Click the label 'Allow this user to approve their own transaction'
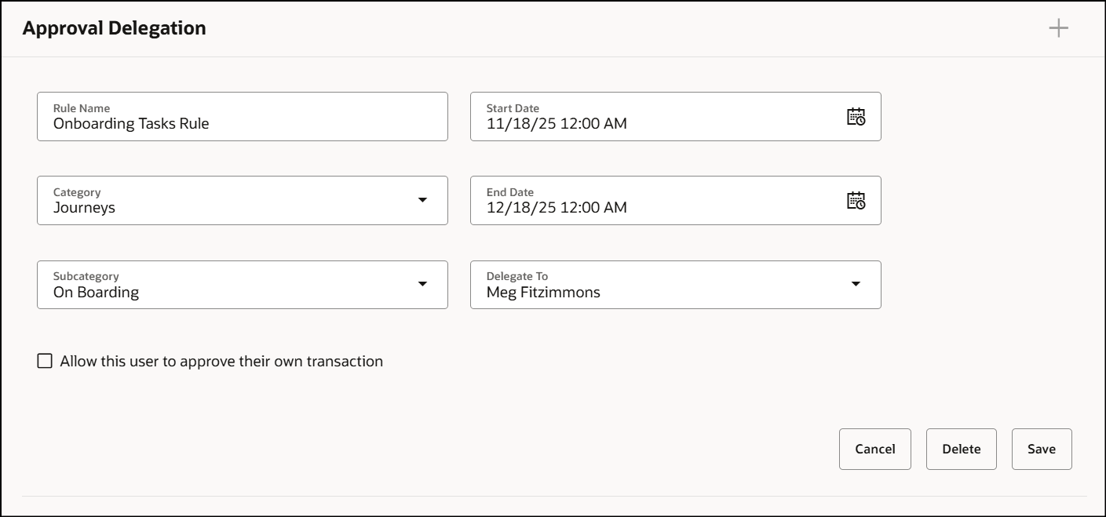The image size is (1106, 517). point(221,361)
